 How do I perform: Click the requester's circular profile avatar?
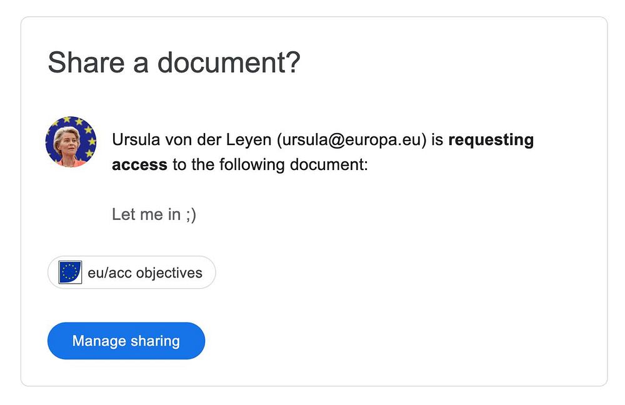point(71,141)
